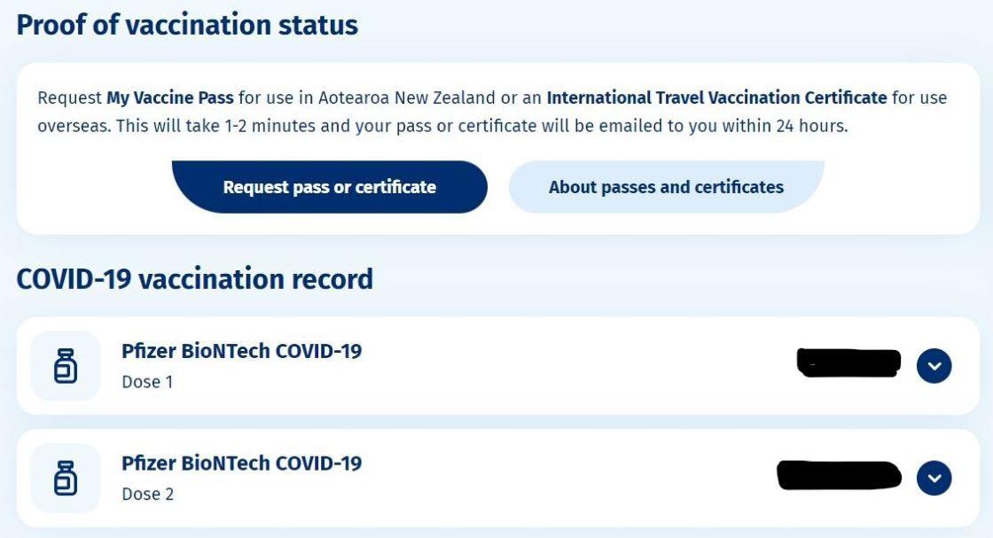The width and height of the screenshot is (993, 538).
Task: Click the Proof of vaccination status heading
Action: coord(187,26)
